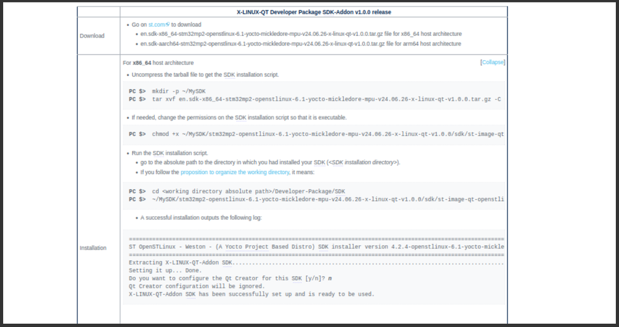Click 'Extracting X-LINUX-QT-Addon SDK' log line
The width and height of the screenshot is (619, 327).
(x=317, y=263)
